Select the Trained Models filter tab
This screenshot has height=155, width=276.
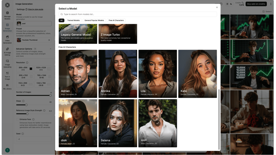[x=73, y=20]
